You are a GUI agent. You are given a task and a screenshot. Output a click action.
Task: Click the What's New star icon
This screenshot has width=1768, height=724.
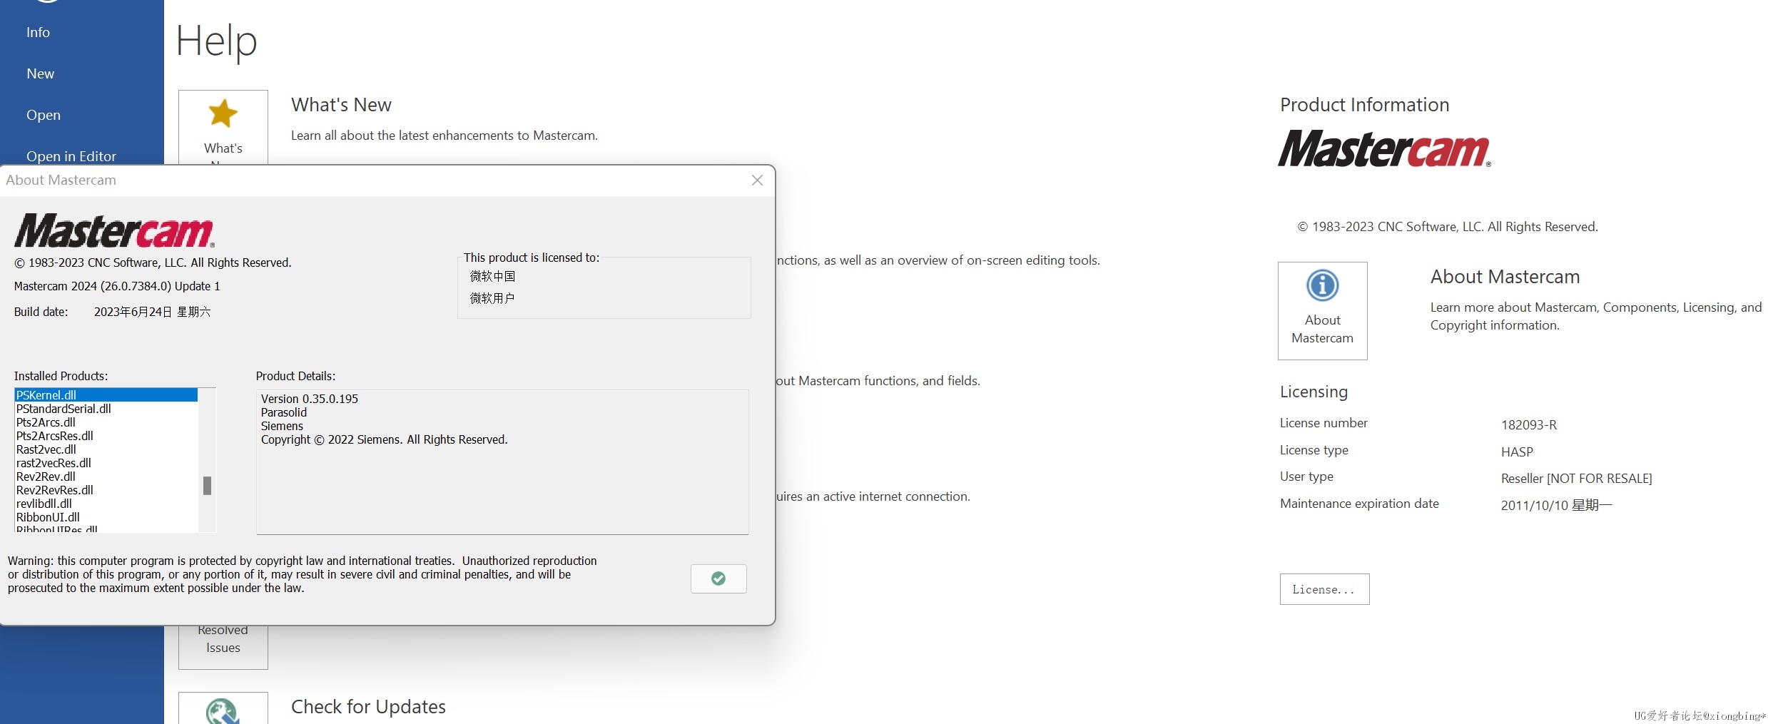223,113
